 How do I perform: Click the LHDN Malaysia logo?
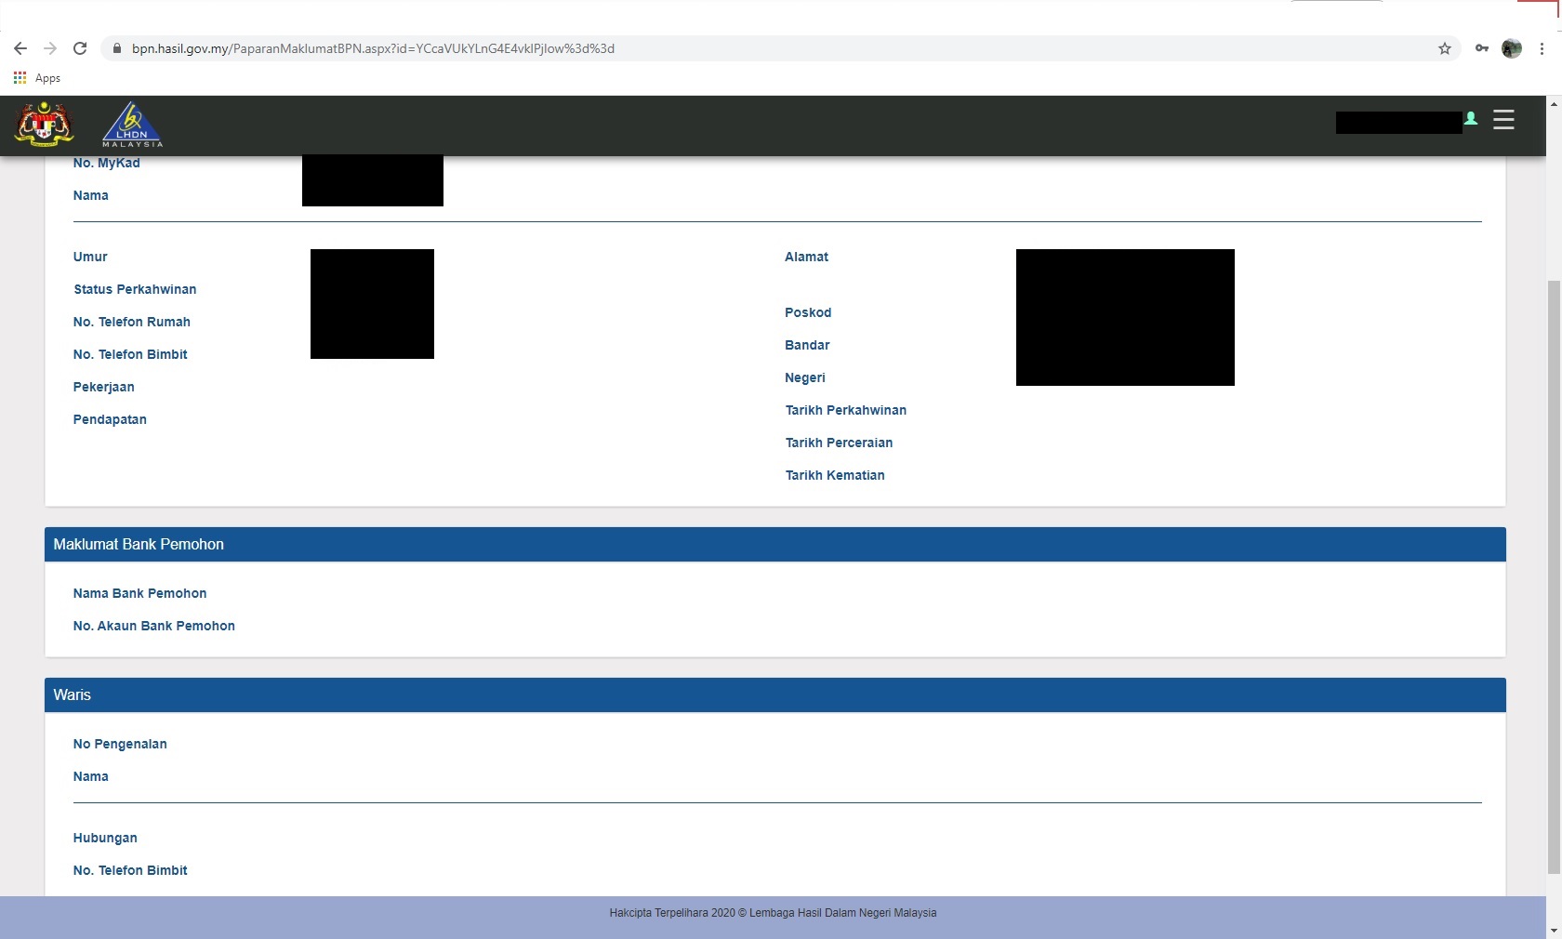point(132,125)
